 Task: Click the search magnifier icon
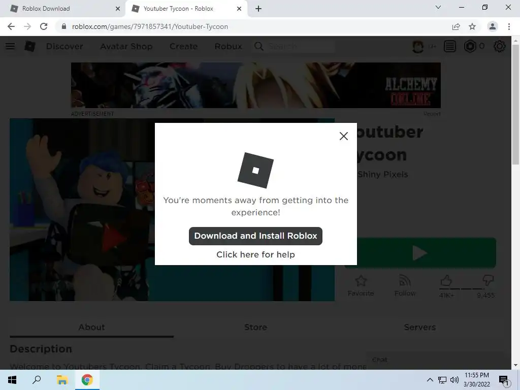(258, 46)
